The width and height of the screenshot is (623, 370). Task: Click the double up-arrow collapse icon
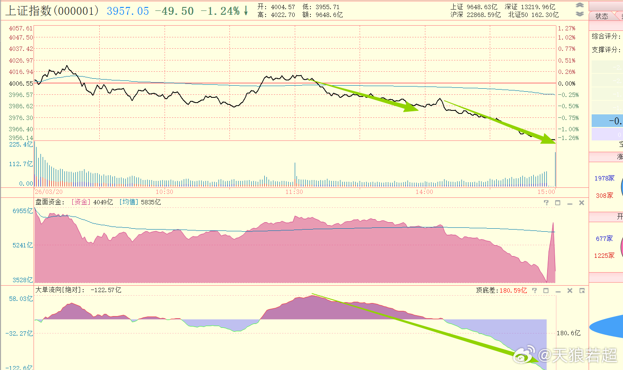[x=579, y=5]
